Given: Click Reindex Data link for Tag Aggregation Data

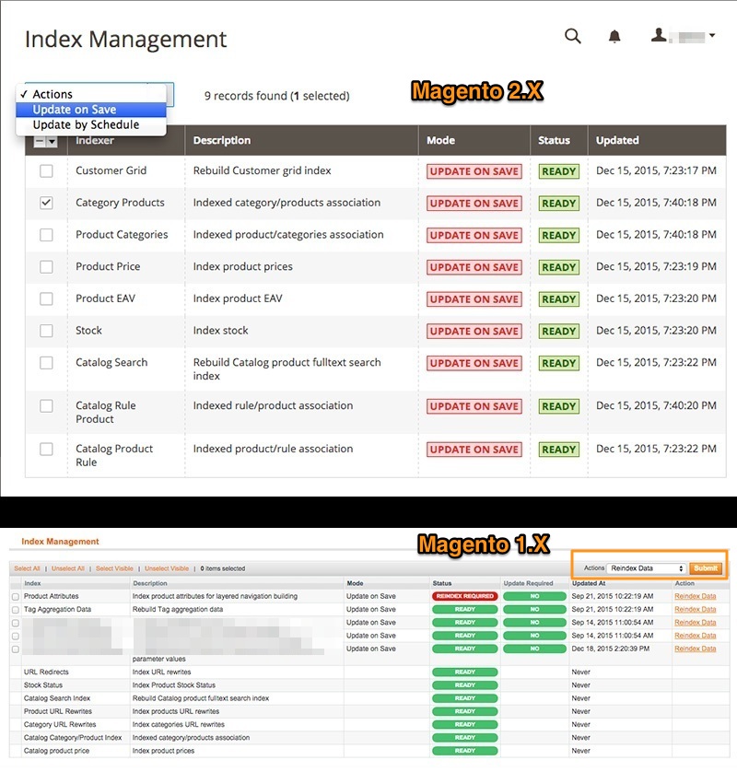Looking at the screenshot, I should 696,610.
